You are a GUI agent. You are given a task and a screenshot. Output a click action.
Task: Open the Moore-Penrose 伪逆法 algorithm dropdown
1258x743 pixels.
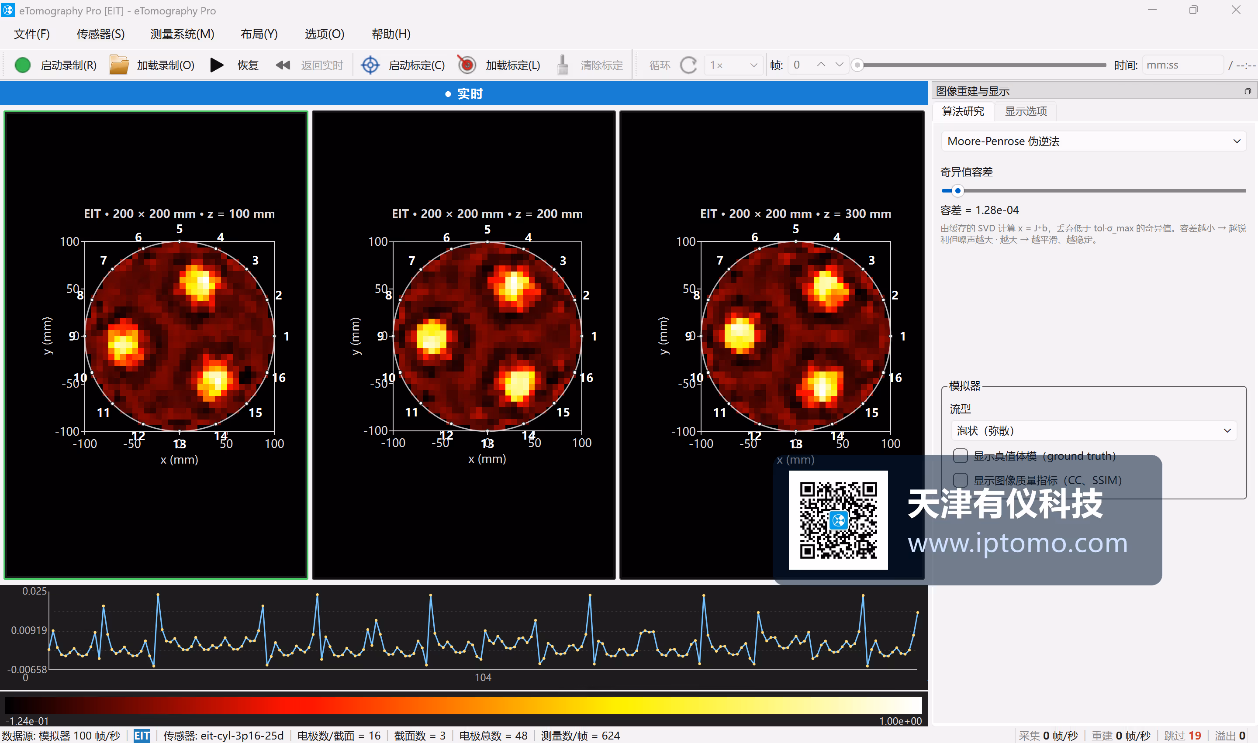[1093, 141]
